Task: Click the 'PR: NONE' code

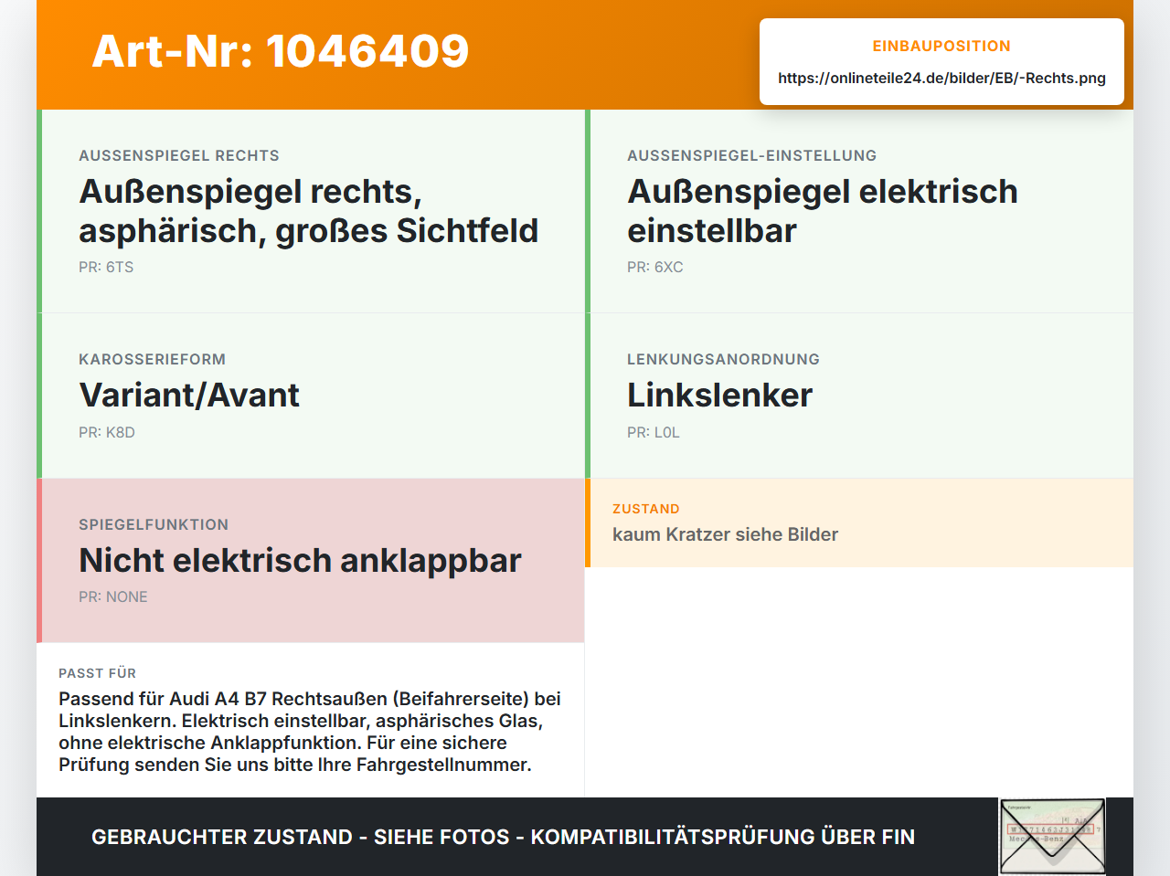Action: pos(113,596)
